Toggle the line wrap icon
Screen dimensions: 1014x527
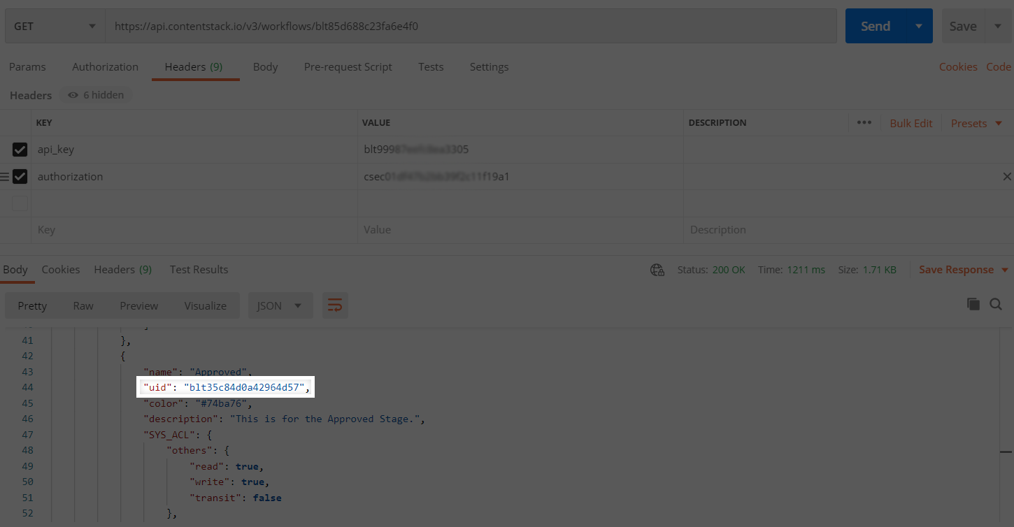(x=335, y=305)
